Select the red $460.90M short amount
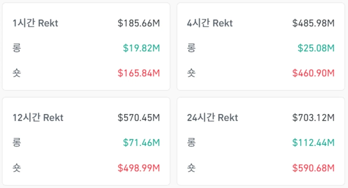 tap(313, 73)
